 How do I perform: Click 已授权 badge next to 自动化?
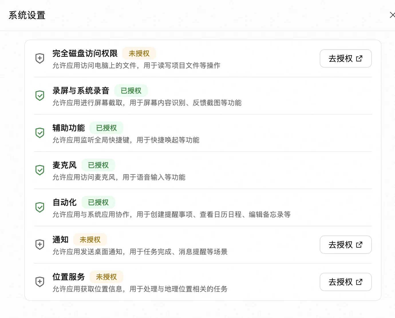coord(98,203)
